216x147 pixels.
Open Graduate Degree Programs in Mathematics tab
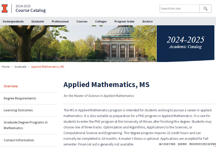[x=28, y=125]
